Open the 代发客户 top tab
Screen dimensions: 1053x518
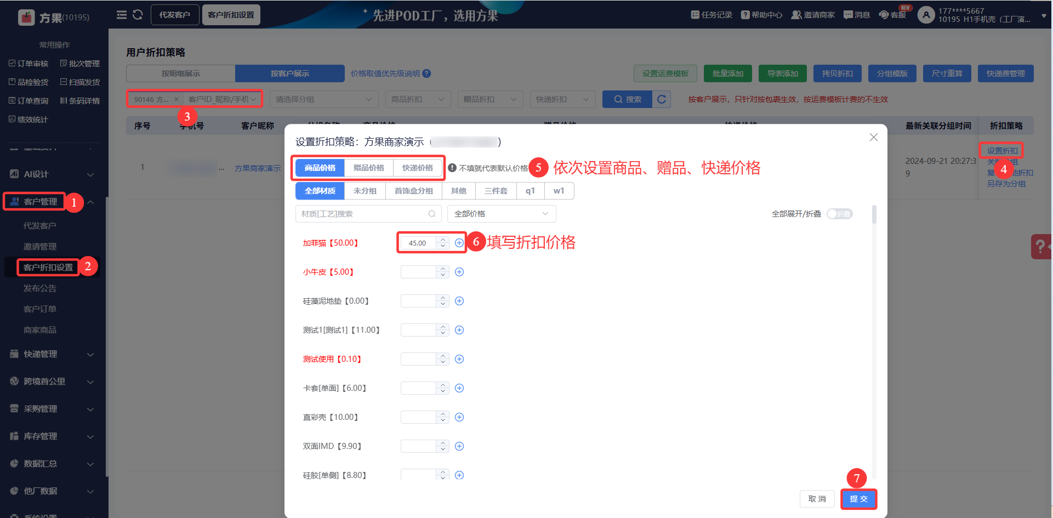click(175, 15)
